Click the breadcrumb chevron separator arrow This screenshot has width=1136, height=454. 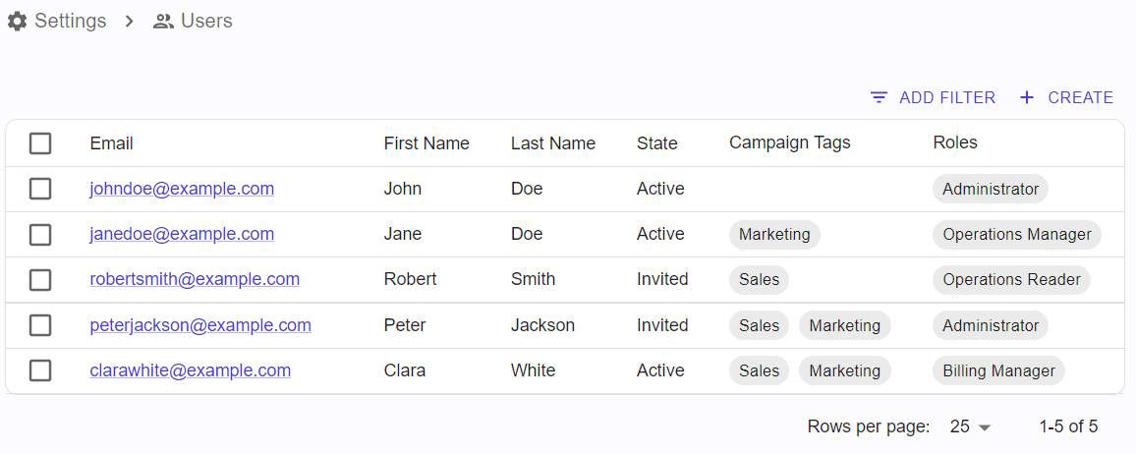[x=130, y=21]
